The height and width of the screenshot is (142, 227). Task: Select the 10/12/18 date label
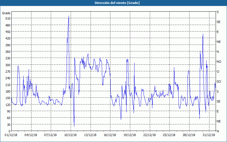tap(70, 135)
